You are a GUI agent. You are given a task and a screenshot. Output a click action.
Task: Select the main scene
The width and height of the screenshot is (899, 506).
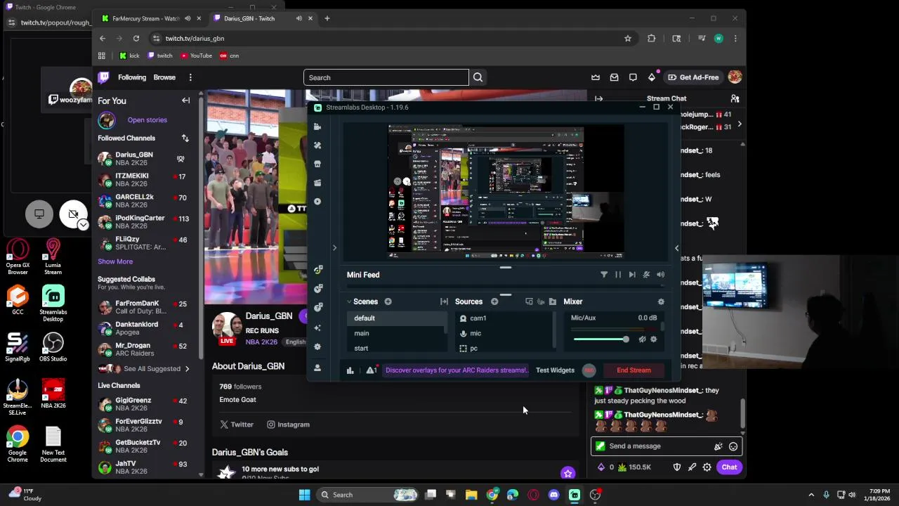point(395,333)
